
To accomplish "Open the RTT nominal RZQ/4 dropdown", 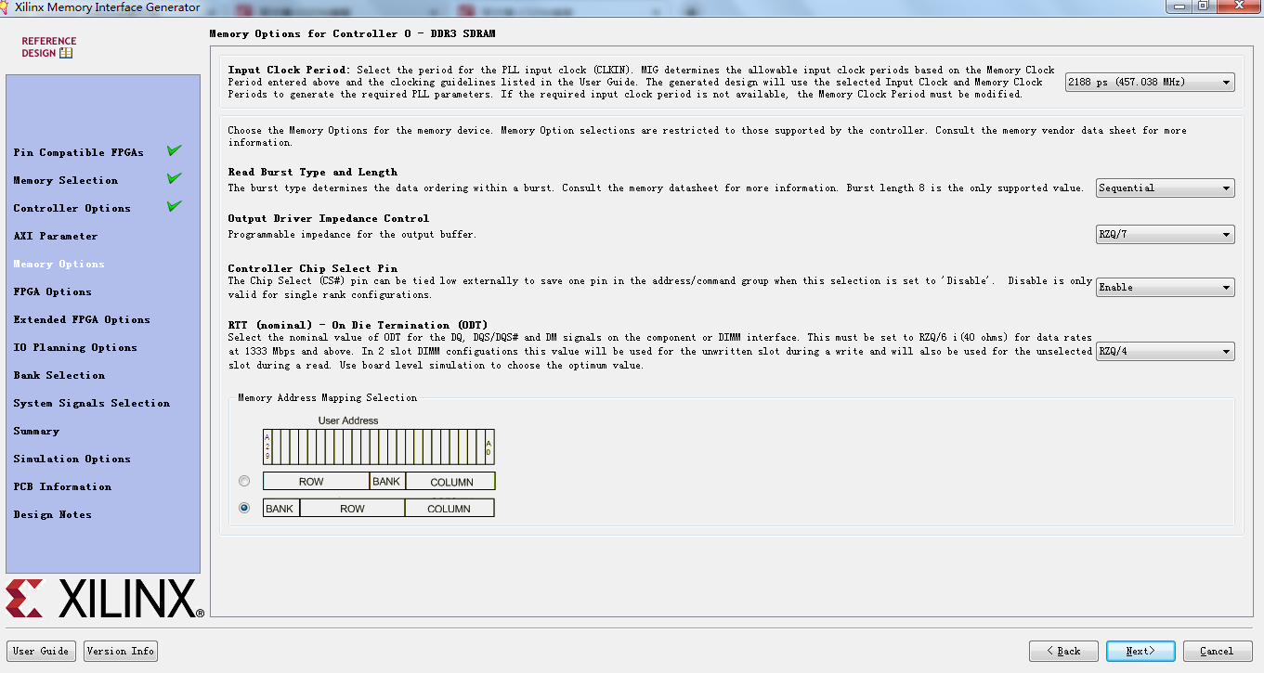I will point(1166,351).
